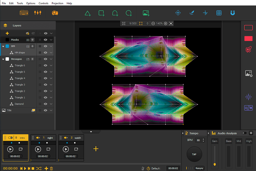Open the Controls menu
The width and height of the screenshot is (256, 171).
[x=43, y=3]
